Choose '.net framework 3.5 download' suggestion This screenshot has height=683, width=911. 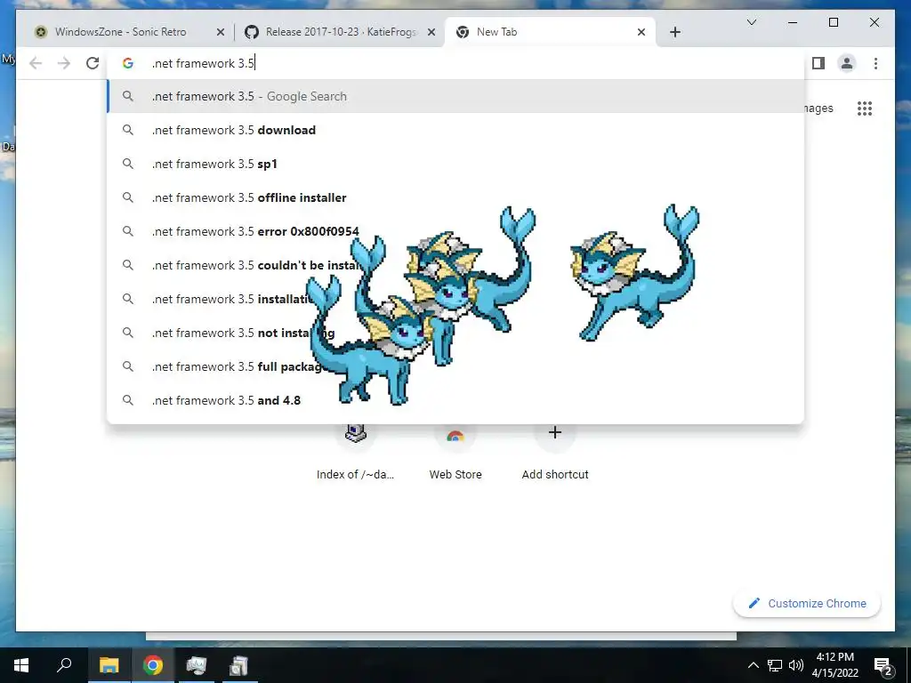(x=456, y=130)
